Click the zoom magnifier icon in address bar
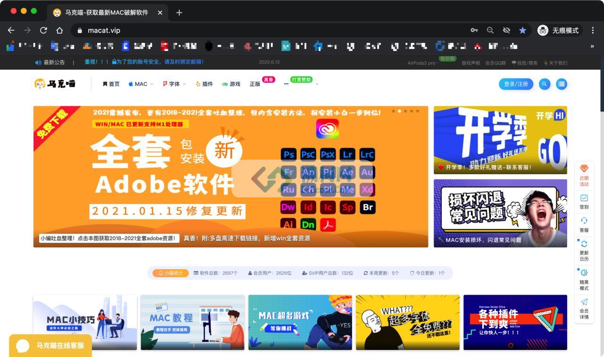This screenshot has height=357, width=604. (x=490, y=30)
